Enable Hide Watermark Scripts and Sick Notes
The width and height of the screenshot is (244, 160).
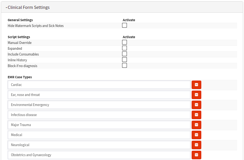(x=124, y=25)
